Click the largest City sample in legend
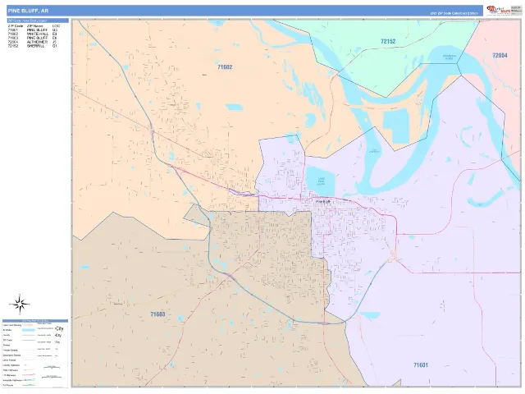 (59, 328)
